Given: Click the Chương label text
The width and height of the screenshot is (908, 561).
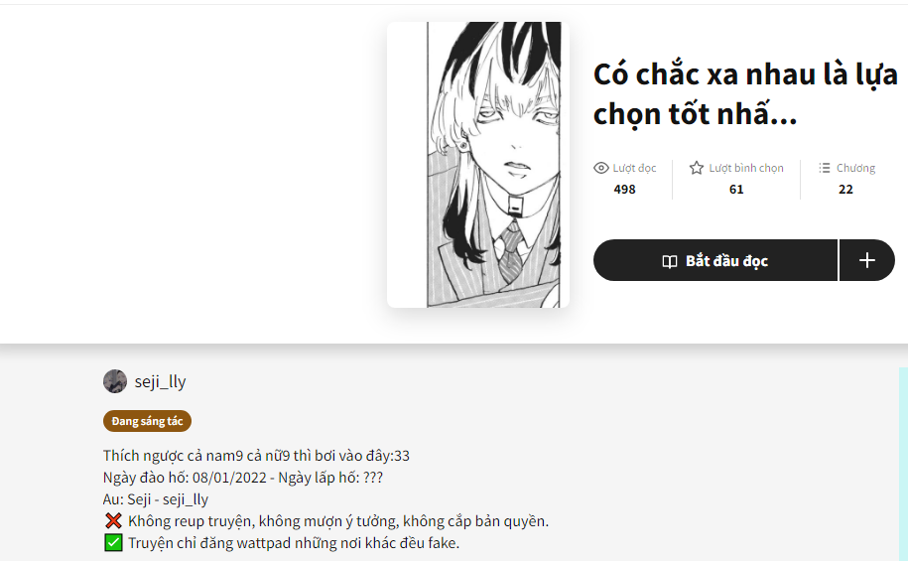Looking at the screenshot, I should point(855,168).
